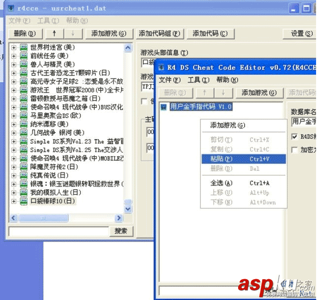
Task: Click r4cce app icon in back window title bar
Action: 11,8
